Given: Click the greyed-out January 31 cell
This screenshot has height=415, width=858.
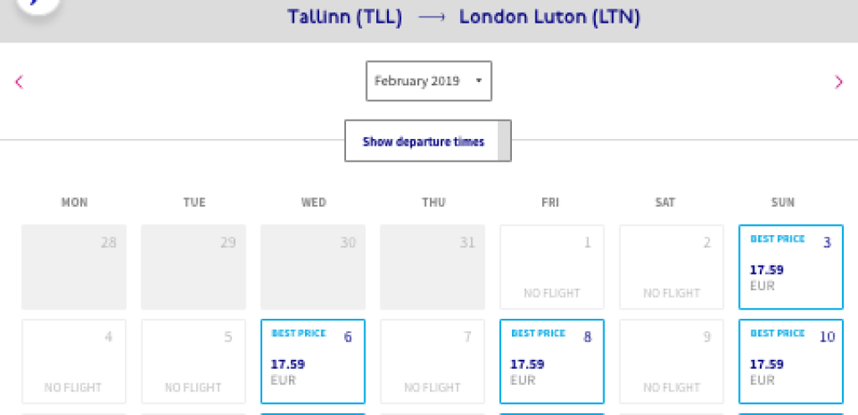Looking at the screenshot, I should click(432, 267).
